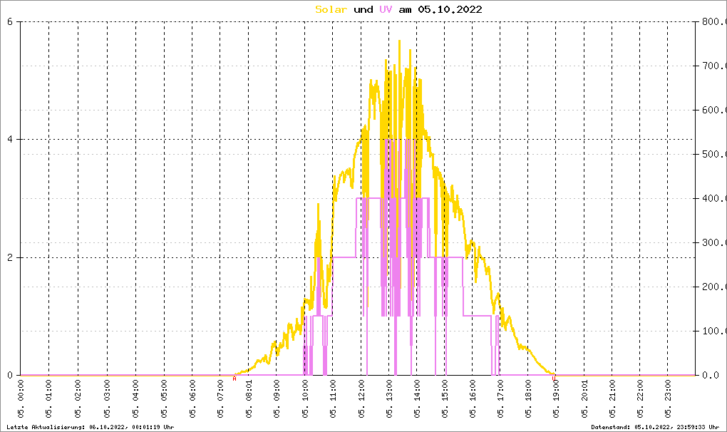Click the right axis label "100.0"
The height and width of the screenshot is (432, 727).
tap(714, 331)
